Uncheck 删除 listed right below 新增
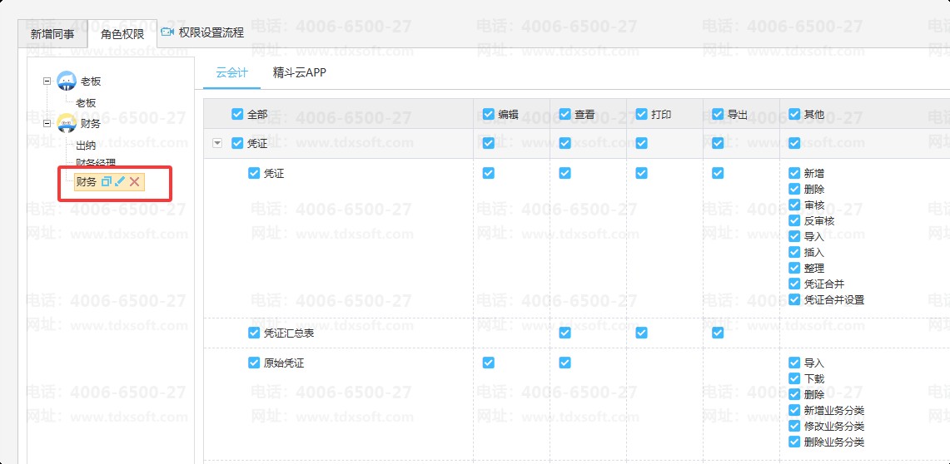Viewport: 950px width, 464px height. point(794,190)
